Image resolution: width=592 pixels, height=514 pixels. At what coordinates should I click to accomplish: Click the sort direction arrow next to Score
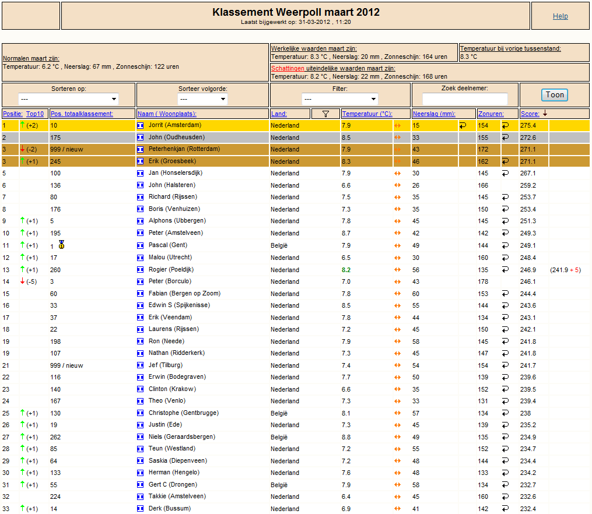click(545, 113)
